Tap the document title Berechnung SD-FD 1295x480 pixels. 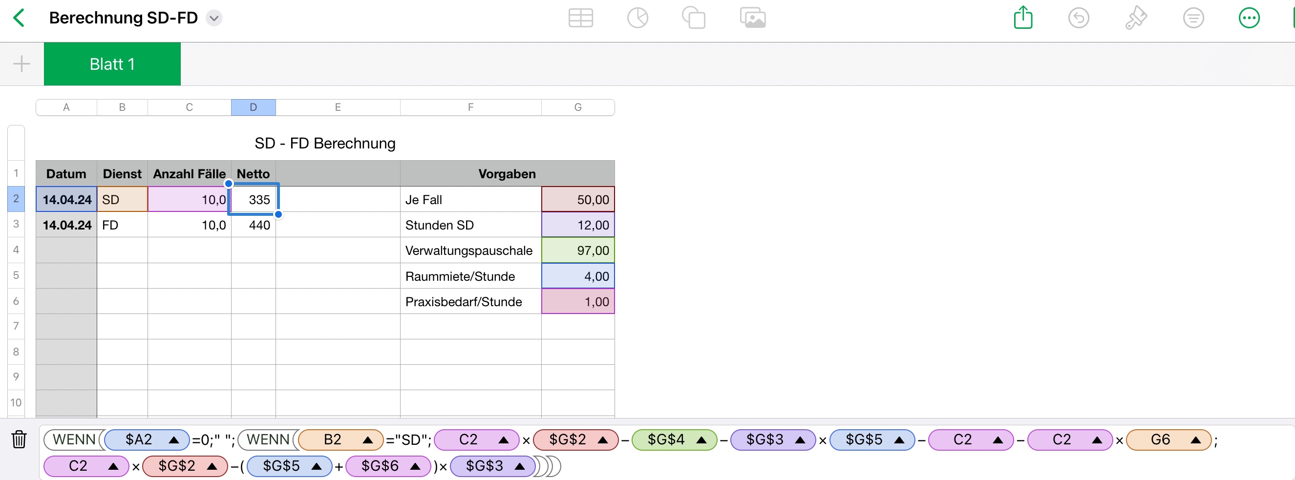coord(124,18)
